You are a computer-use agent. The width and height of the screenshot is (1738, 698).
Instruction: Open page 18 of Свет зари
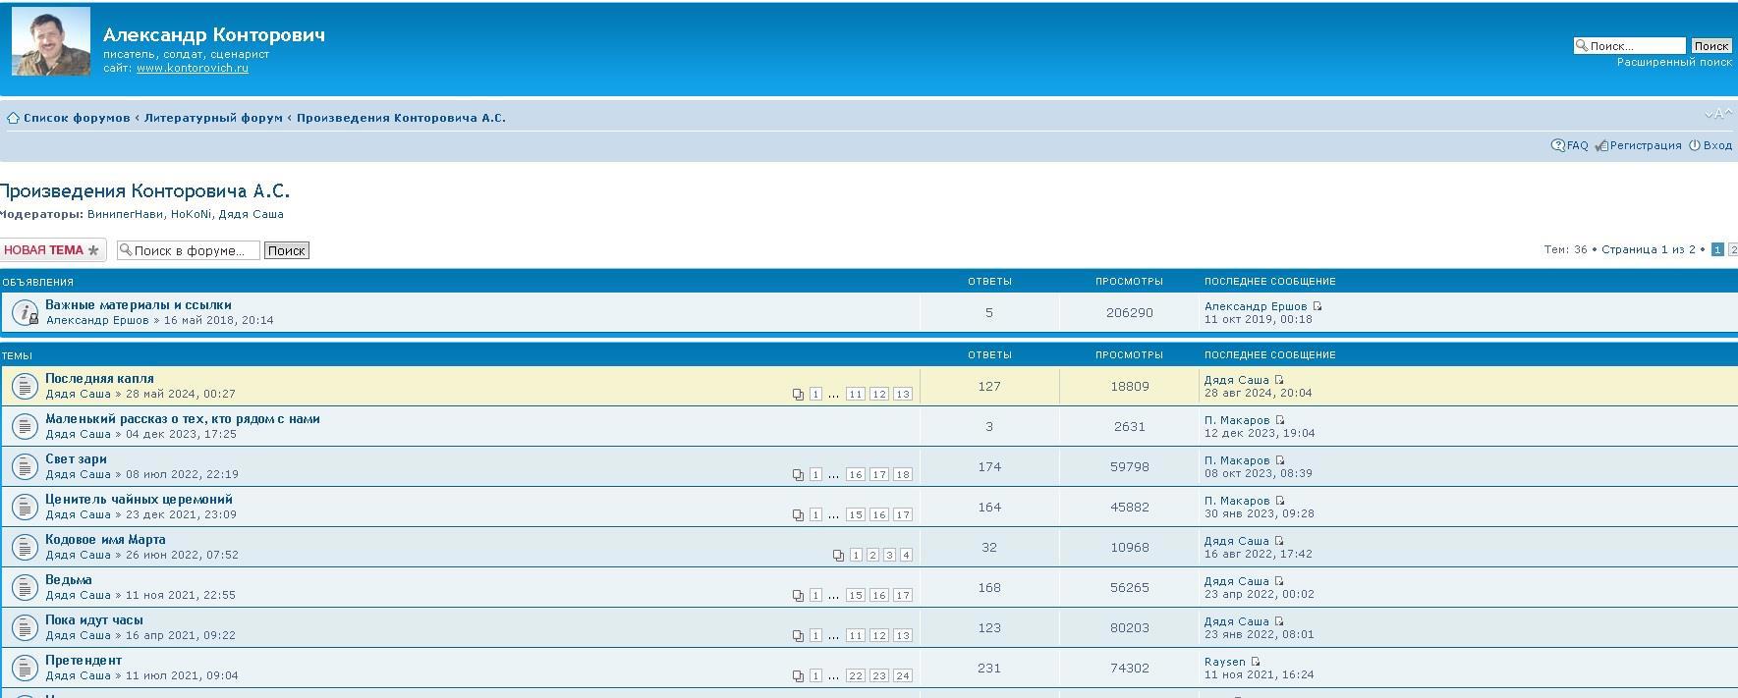click(902, 475)
